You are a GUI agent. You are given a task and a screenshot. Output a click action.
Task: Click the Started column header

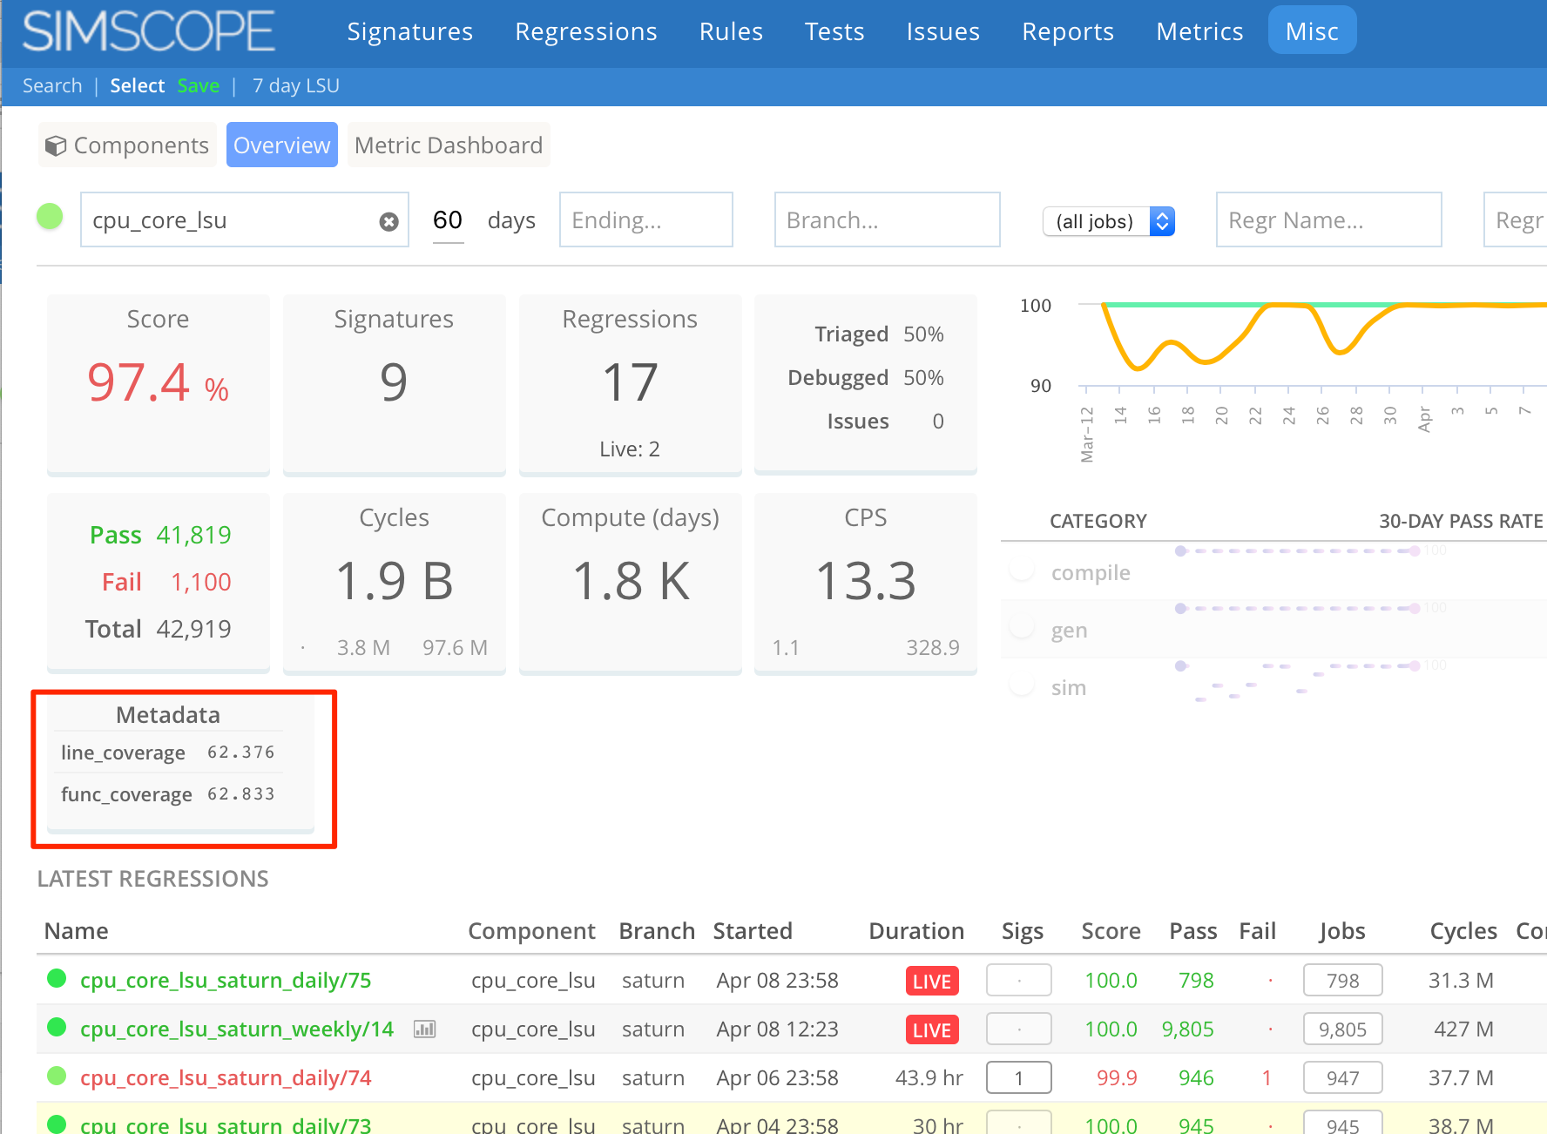(753, 931)
